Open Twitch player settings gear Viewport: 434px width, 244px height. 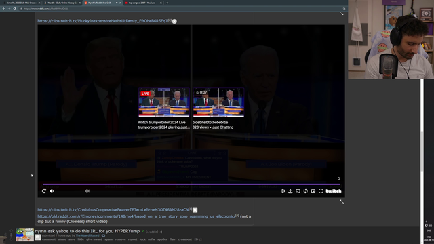pos(283,191)
